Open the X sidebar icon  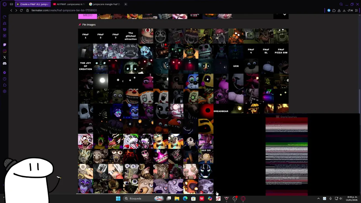pos(5,57)
